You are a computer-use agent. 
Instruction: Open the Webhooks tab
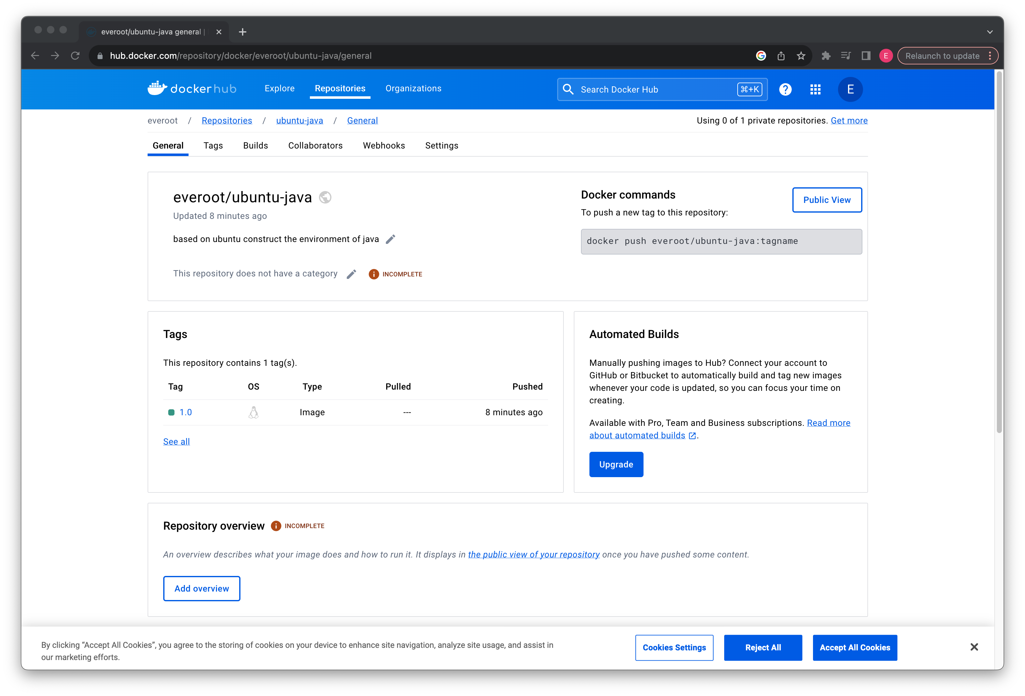pos(384,146)
